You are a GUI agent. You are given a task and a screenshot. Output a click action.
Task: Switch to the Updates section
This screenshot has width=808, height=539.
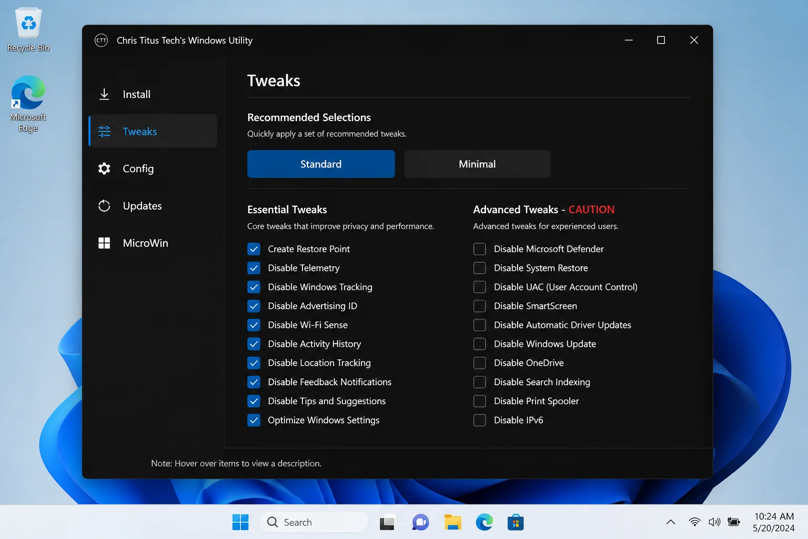[153, 206]
